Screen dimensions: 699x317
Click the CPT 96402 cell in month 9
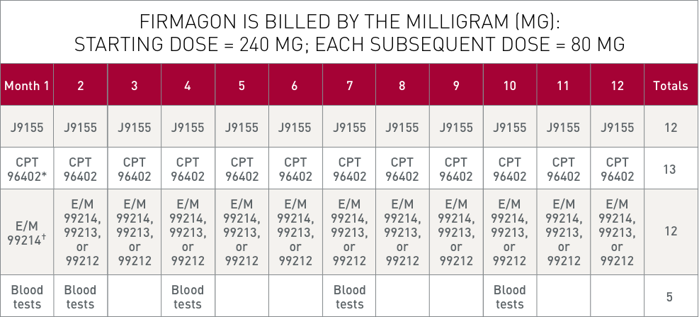click(456, 169)
